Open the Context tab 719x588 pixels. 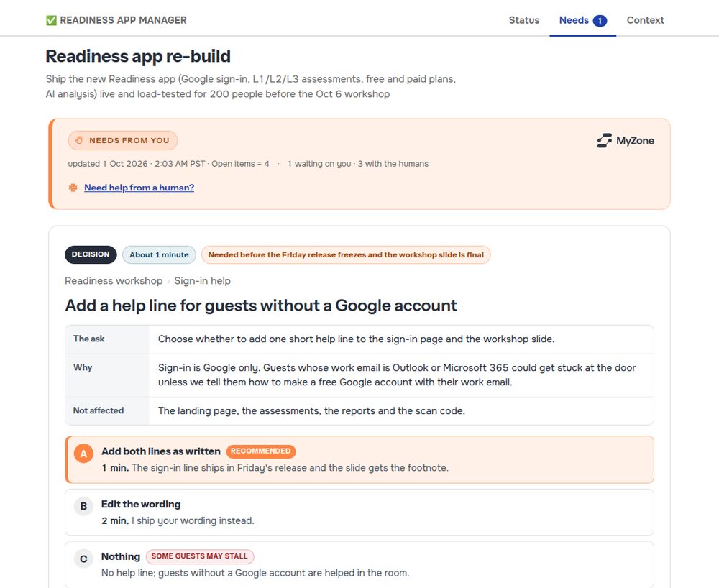(x=645, y=20)
